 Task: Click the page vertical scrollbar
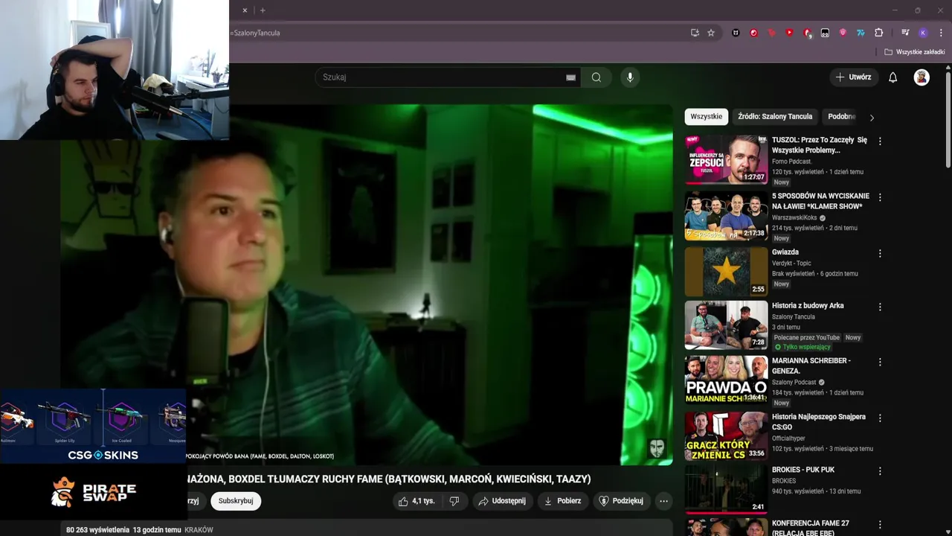[x=948, y=119]
